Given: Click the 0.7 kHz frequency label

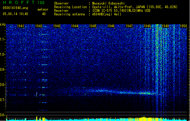Looking at the screenshot, I should click(x=2, y=100).
